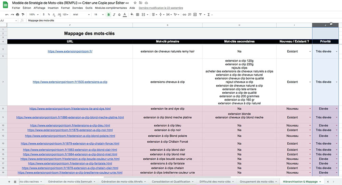Create a filter
This screenshot has width=342, height=185.
pos(200,15)
